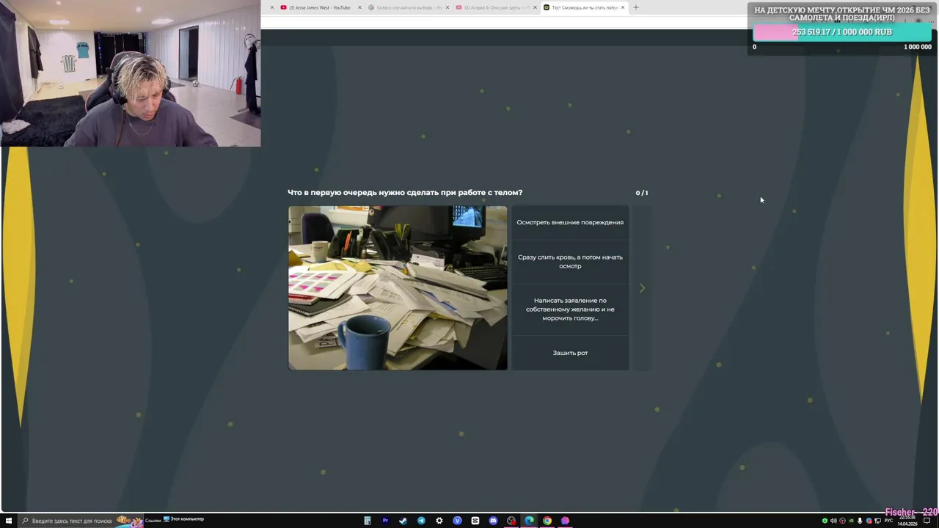This screenshot has height=528, width=939.
Task: Pick answer 'Написать заявление по собственному желанию'
Action: (x=570, y=309)
